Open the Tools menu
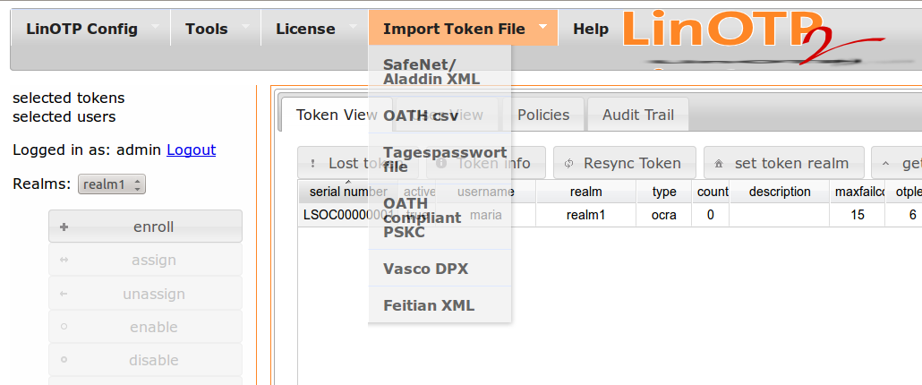The height and width of the screenshot is (385, 922). 207,29
